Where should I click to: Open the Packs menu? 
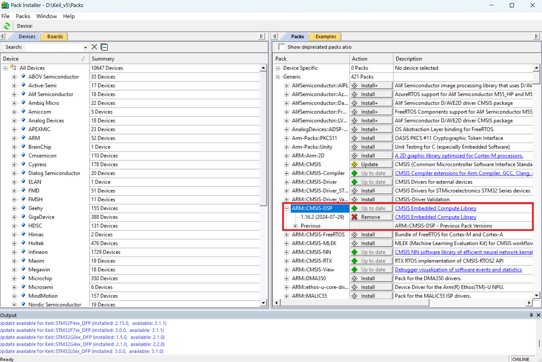pyautogui.click(x=23, y=16)
